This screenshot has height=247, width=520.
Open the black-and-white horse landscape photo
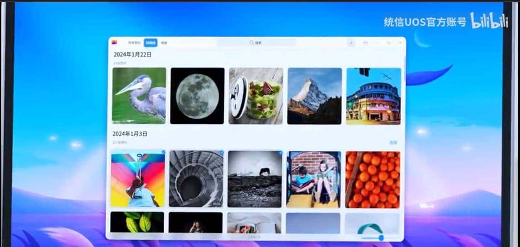click(x=255, y=179)
